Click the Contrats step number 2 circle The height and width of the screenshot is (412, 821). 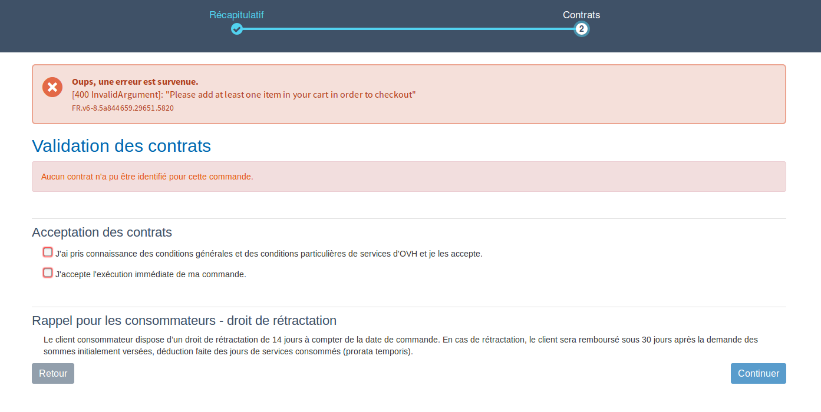[x=581, y=29]
